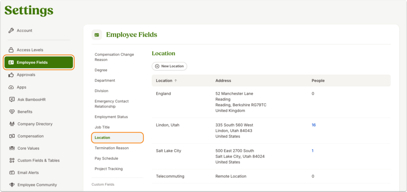
Task: Open Account settings
Action: tap(24, 30)
